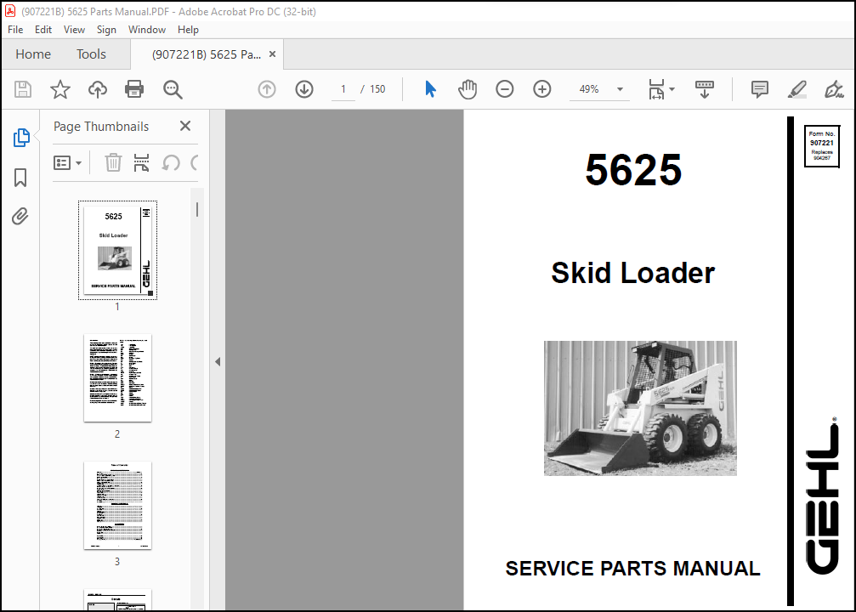Screen dimensions: 856x612
Task: Close the 5625 Parts Manual tab
Action: [x=272, y=54]
